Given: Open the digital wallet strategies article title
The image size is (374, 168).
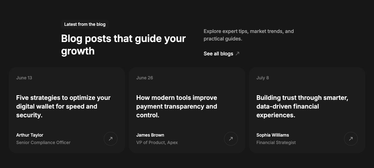Looking at the screenshot, I should (x=64, y=106).
